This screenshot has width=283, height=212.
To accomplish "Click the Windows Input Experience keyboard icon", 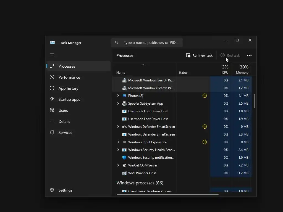I will point(124,142).
